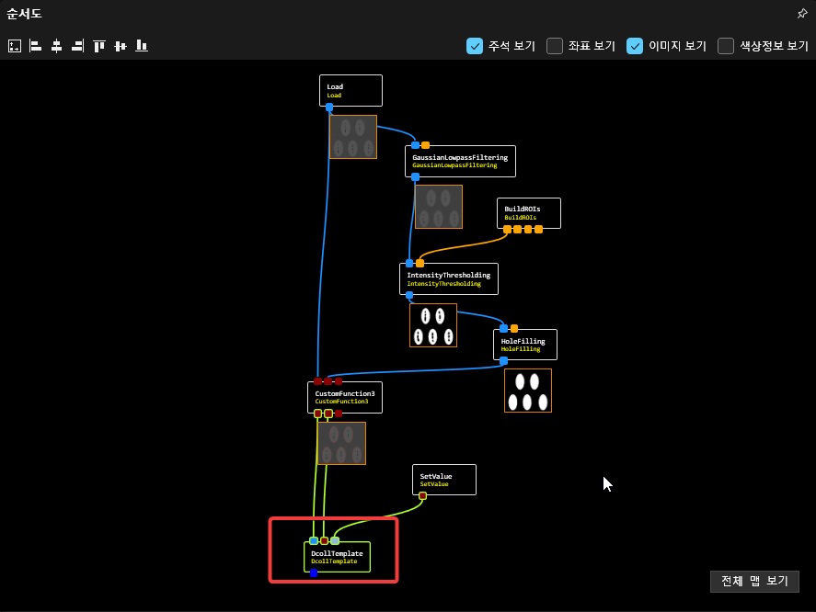
Task: Align nodes to vertical middle
Action: pos(121,46)
